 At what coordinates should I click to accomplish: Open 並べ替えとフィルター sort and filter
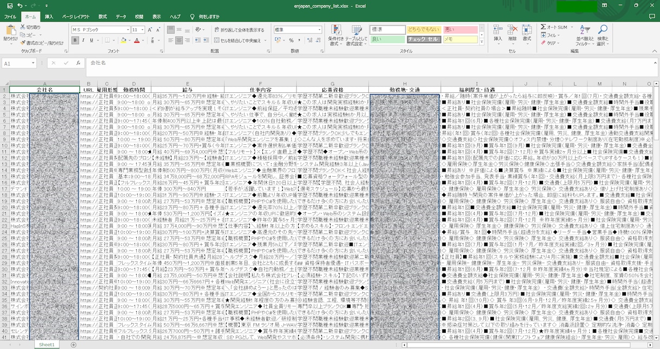coord(585,35)
